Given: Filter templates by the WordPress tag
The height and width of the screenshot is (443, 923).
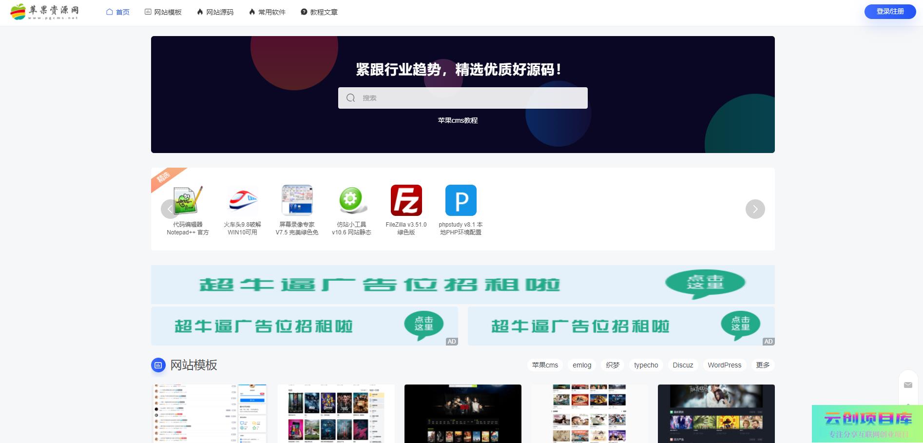Looking at the screenshot, I should coord(724,365).
